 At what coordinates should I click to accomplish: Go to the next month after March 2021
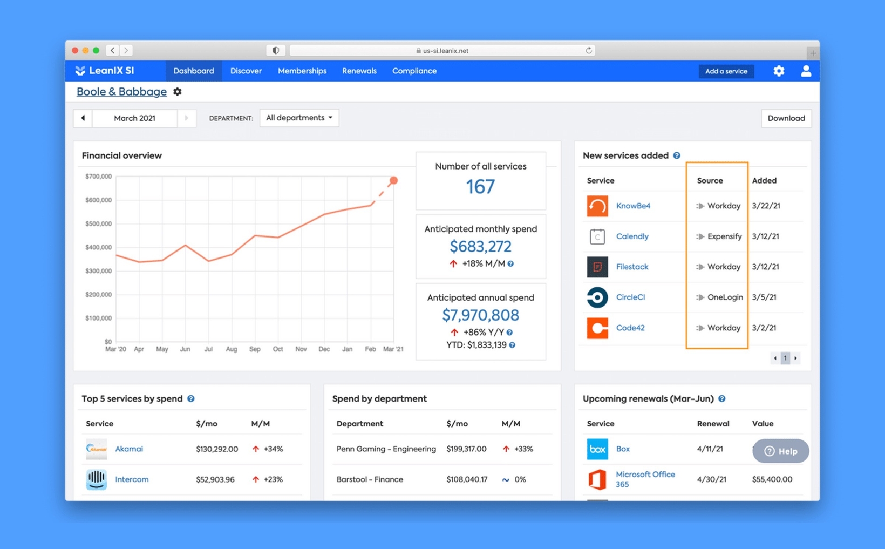186,118
